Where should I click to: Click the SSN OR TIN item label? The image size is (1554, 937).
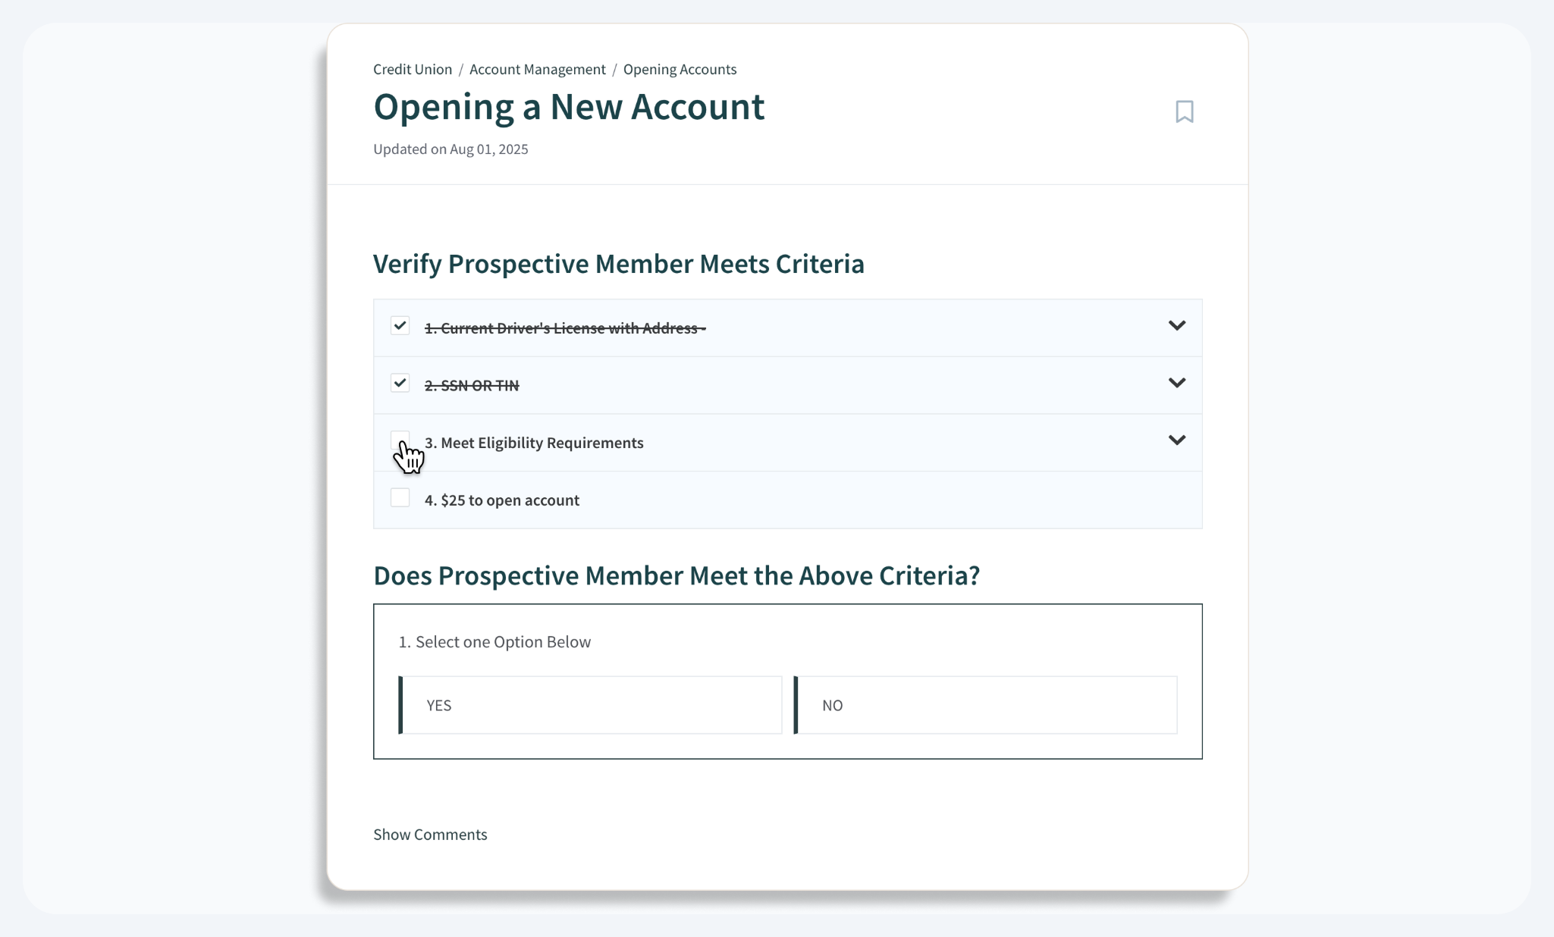(x=472, y=386)
